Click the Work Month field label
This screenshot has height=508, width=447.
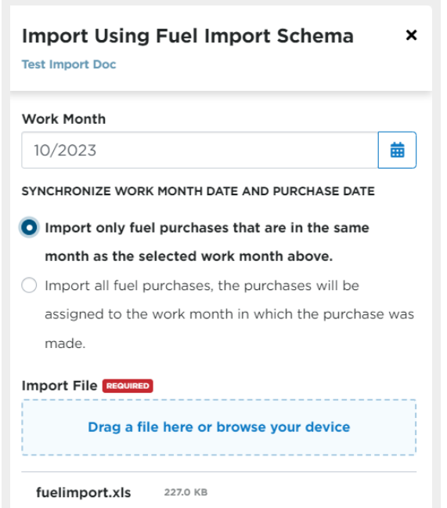[x=63, y=119]
